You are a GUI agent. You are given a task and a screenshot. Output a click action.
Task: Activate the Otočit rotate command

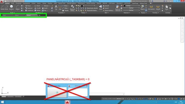click(37, 6)
